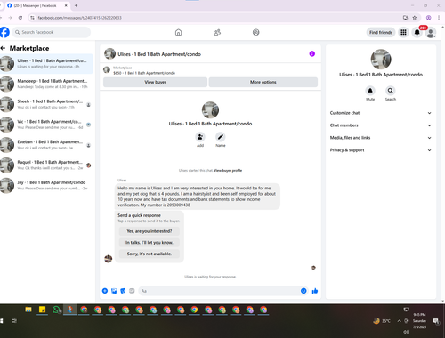
Task: Choose a GIF icon in composer
Action: tap(132, 291)
